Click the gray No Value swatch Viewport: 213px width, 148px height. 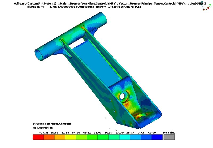coord(169,137)
